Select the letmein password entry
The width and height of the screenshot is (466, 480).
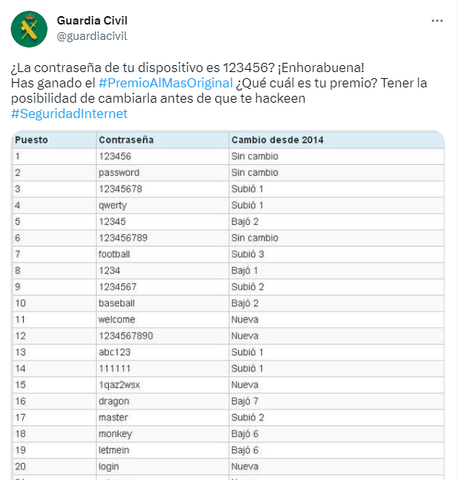[113, 449]
